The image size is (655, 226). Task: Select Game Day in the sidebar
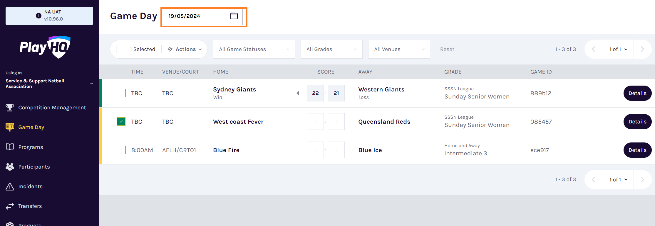click(31, 127)
